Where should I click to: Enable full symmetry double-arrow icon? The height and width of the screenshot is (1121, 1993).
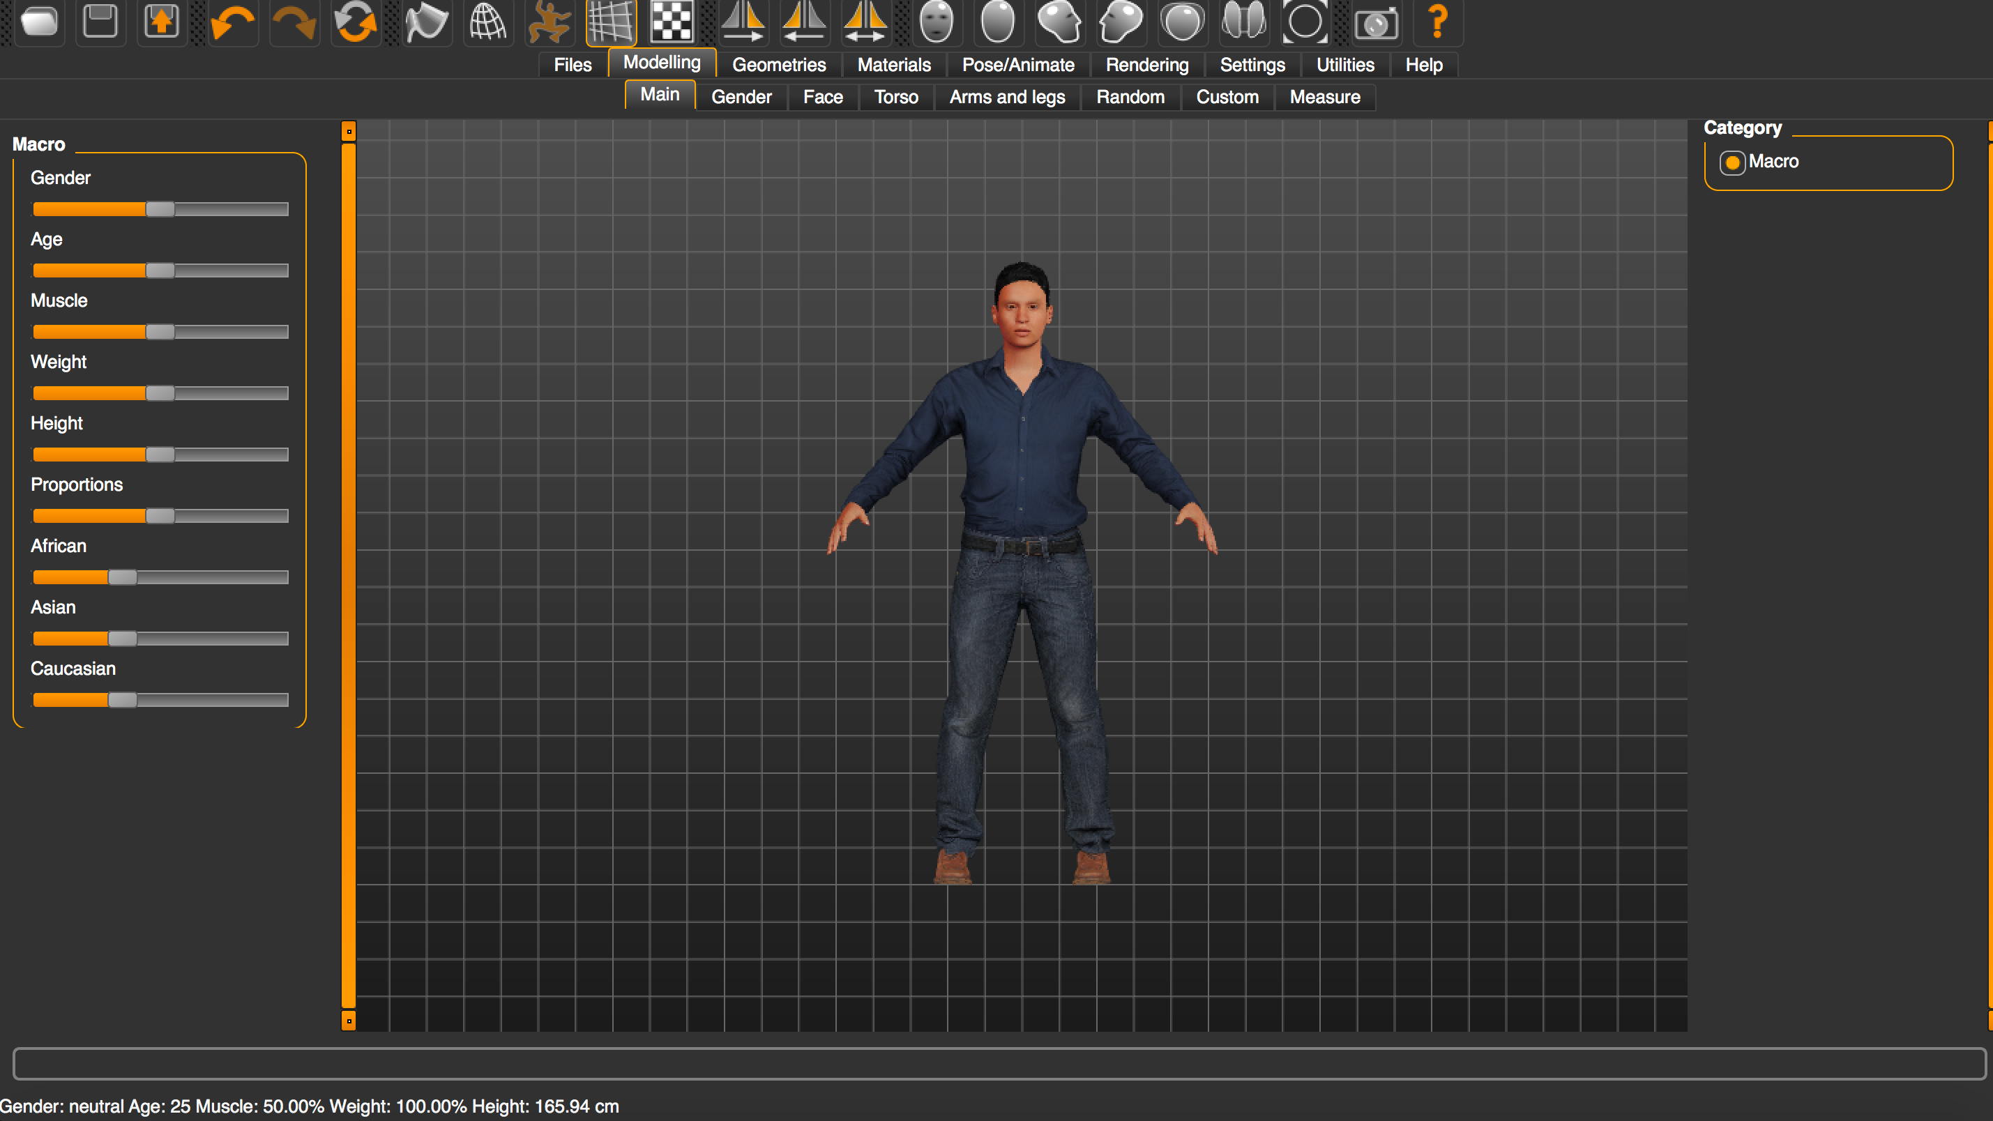865,22
